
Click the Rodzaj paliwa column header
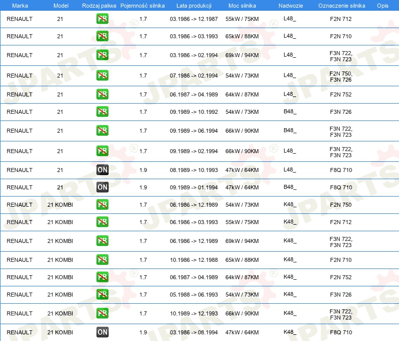(x=99, y=6)
